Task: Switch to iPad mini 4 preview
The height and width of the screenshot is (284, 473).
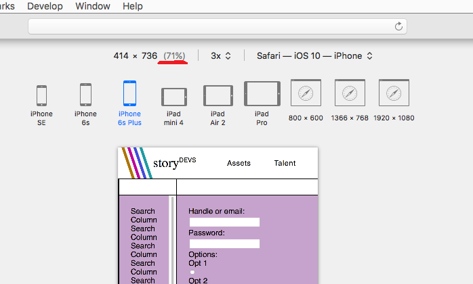Action: click(x=173, y=96)
